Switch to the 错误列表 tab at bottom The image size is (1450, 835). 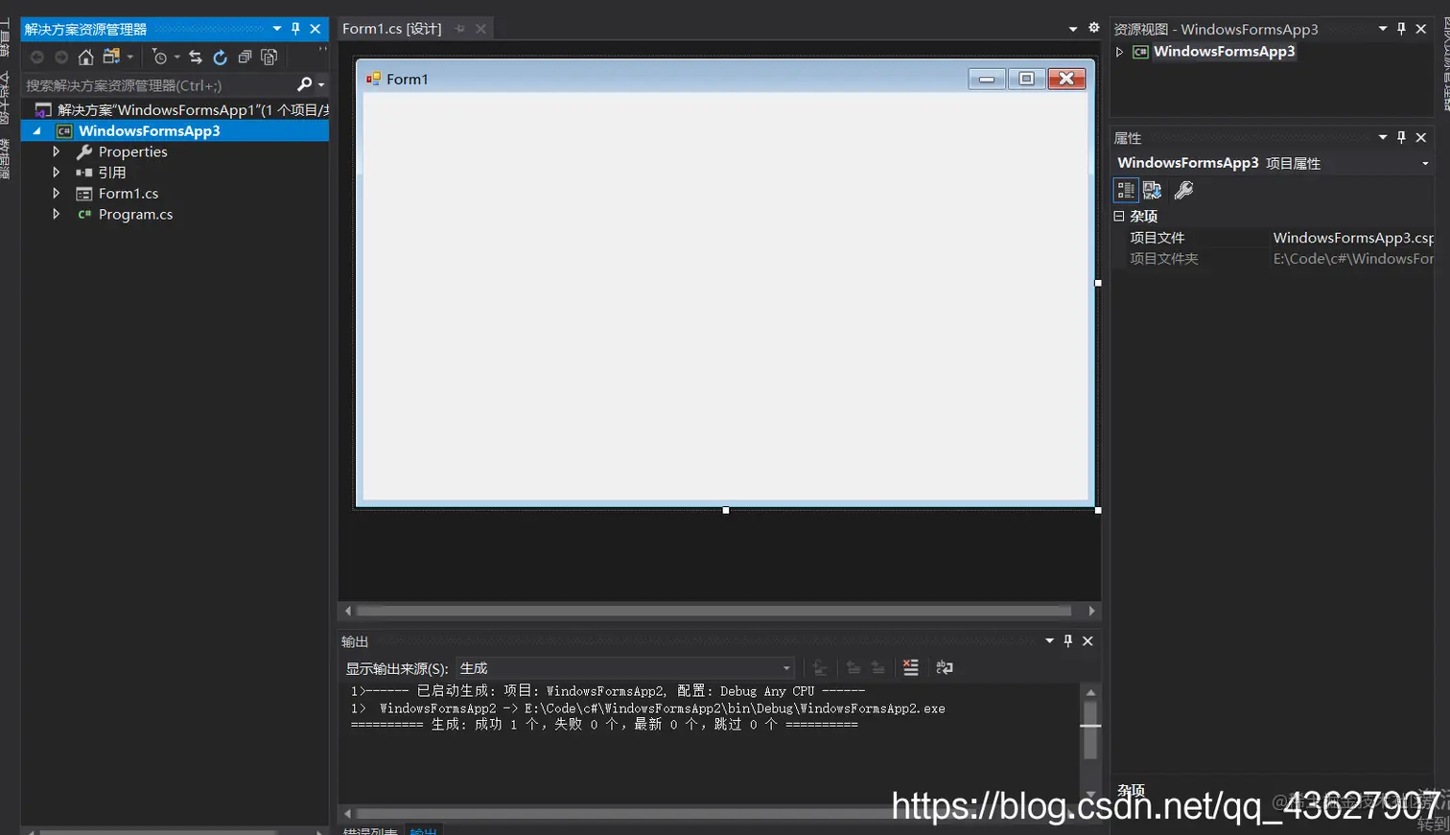(x=370, y=830)
